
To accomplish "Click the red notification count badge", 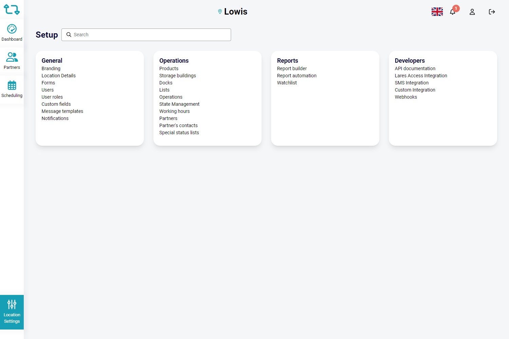I will (456, 8).
